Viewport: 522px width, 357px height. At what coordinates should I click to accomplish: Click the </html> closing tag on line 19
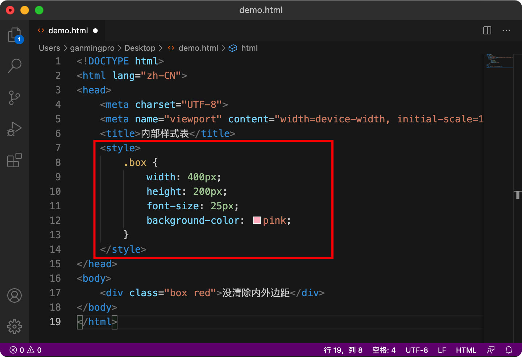click(x=97, y=322)
